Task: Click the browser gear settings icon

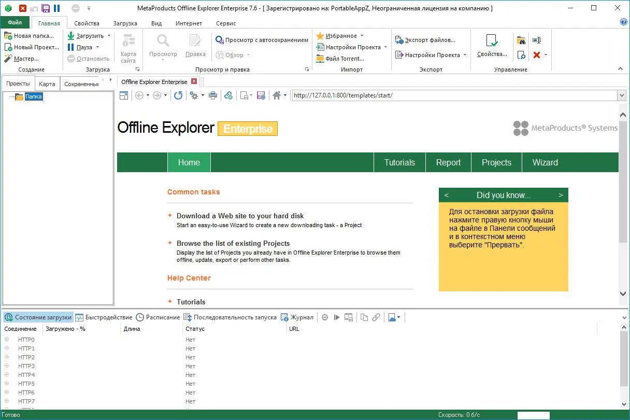Action: click(x=194, y=95)
